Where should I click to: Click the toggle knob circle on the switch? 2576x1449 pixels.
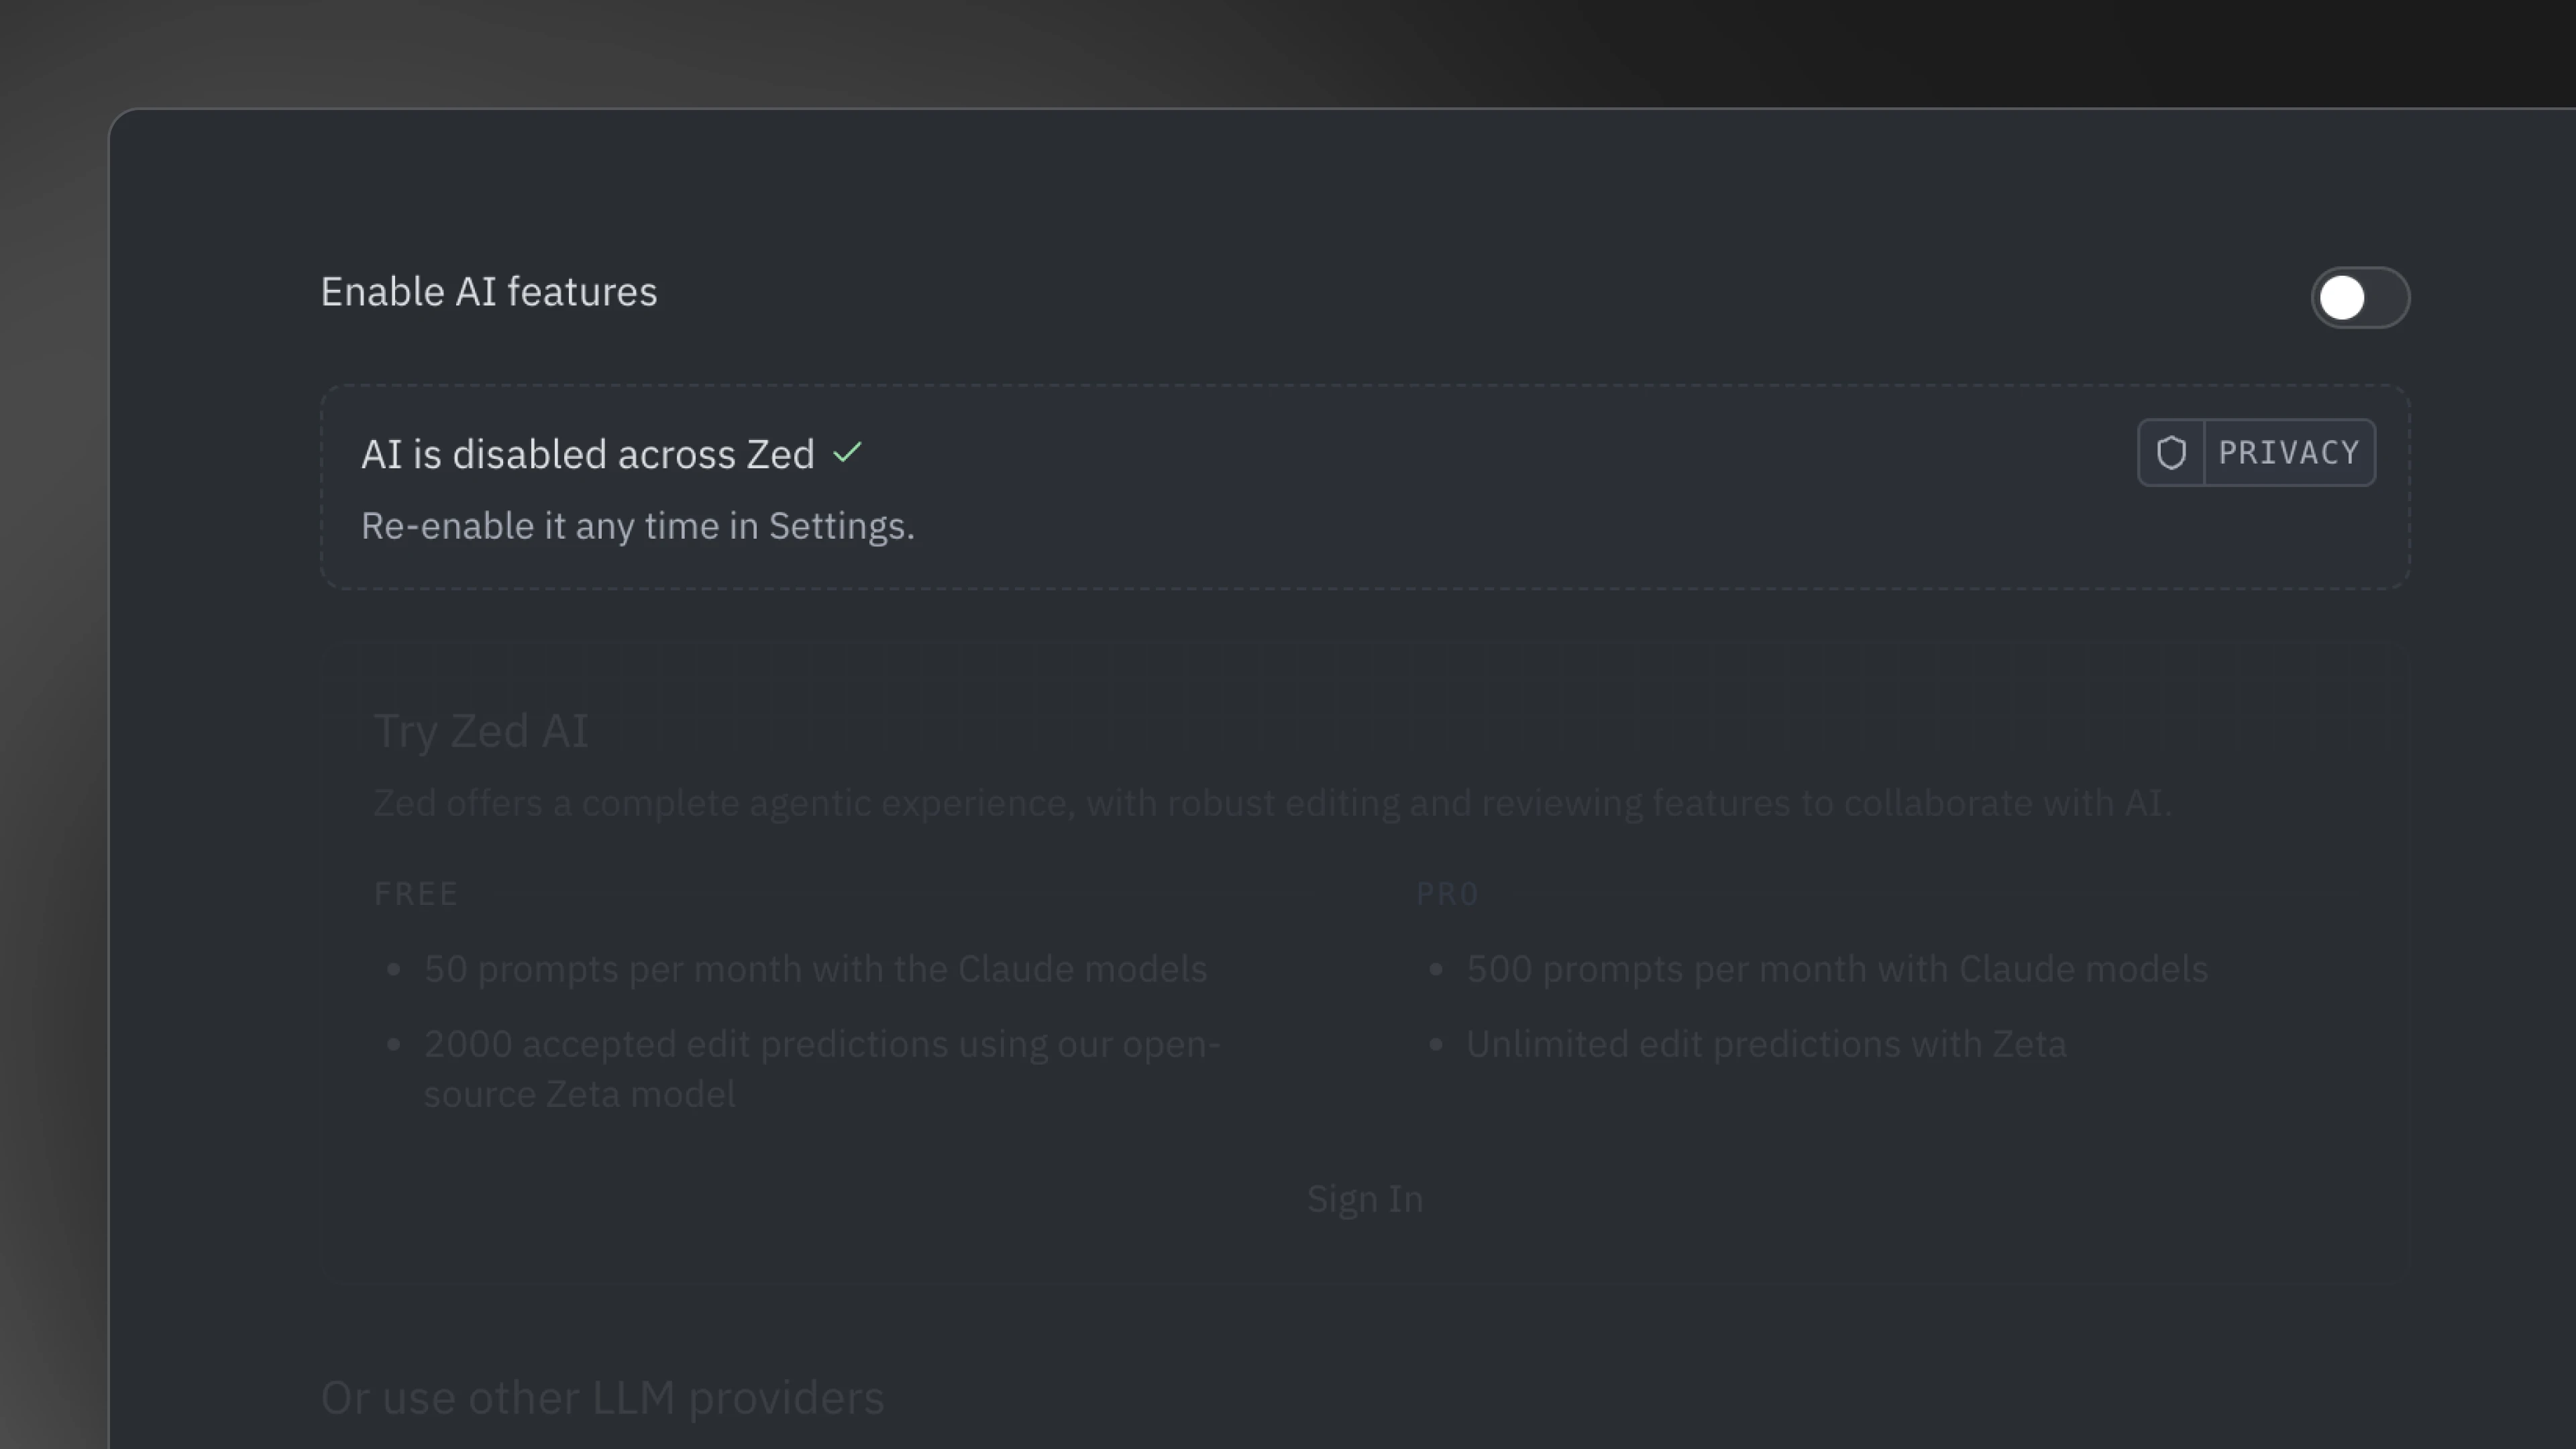click(x=2343, y=297)
